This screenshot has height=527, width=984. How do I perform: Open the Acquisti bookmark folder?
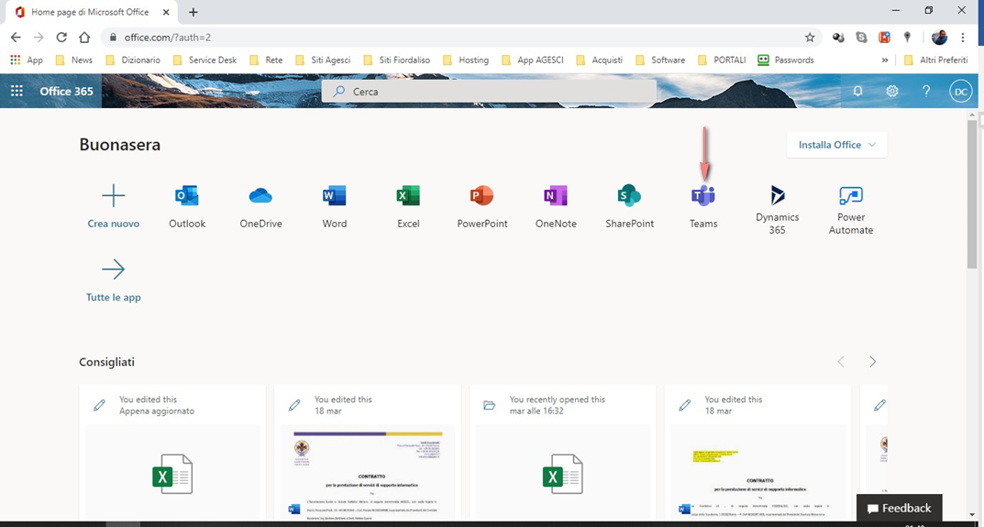(x=600, y=60)
